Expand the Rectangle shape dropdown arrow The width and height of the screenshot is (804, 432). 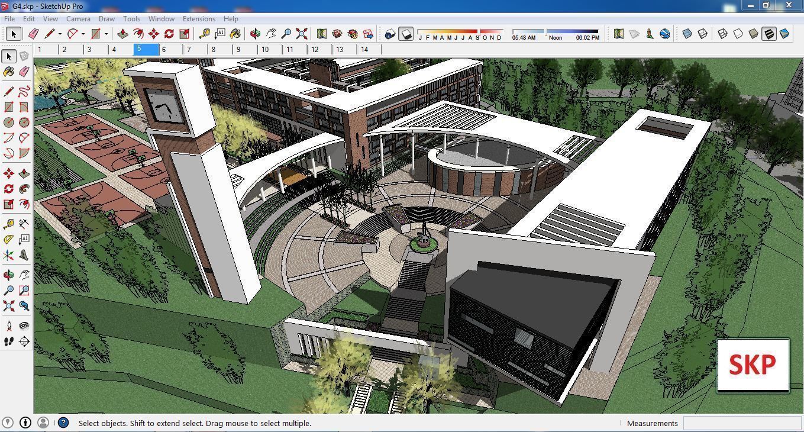(x=106, y=34)
